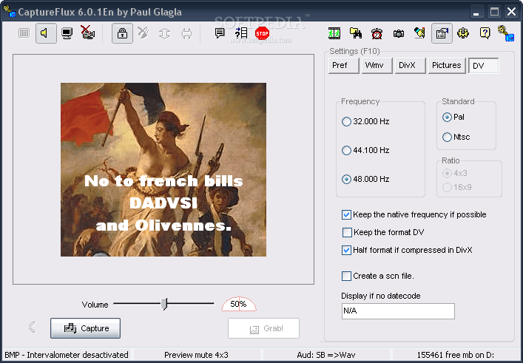The height and width of the screenshot is (363, 523).
Task: Click the 155461 free mb on D: status
Action: click(456, 355)
